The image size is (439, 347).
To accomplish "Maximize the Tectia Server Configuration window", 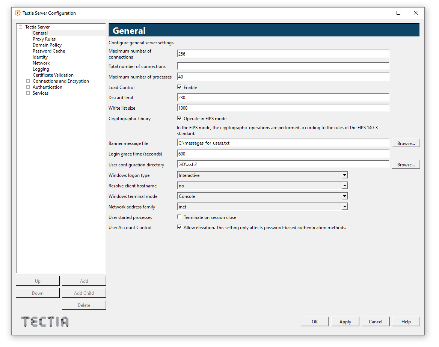I will (398, 13).
